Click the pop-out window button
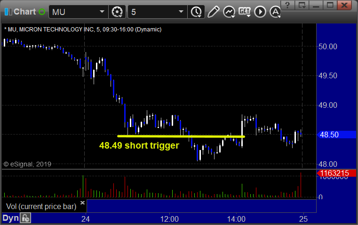This screenshot has height=225, width=358. [x=302, y=5]
